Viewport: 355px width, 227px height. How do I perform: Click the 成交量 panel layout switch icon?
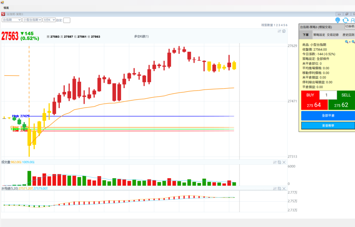pos(279,162)
